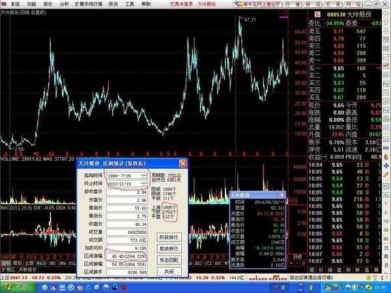The image size is (391, 293).
Task: Click the back arrow icon atop right sidebar
Action: pyautogui.click(x=386, y=13)
